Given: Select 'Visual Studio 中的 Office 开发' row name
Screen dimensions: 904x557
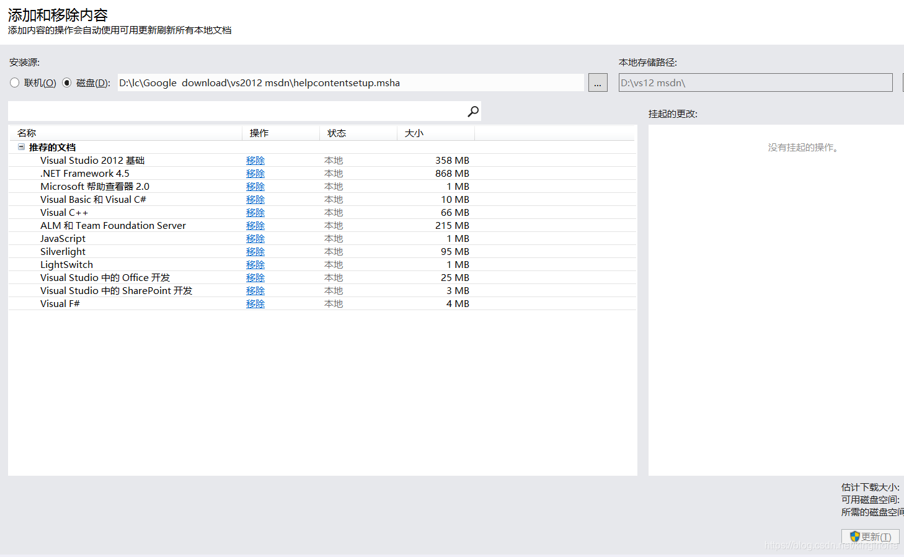Looking at the screenshot, I should [105, 278].
